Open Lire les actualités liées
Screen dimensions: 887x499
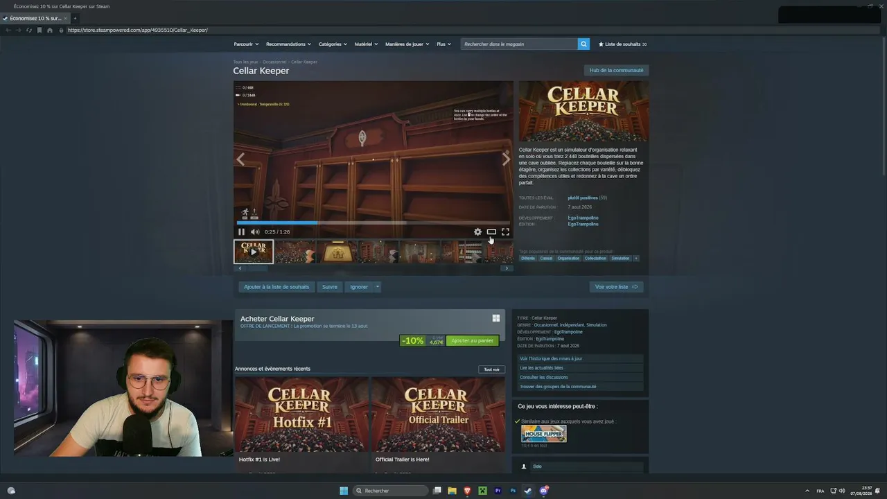pyautogui.click(x=581, y=368)
